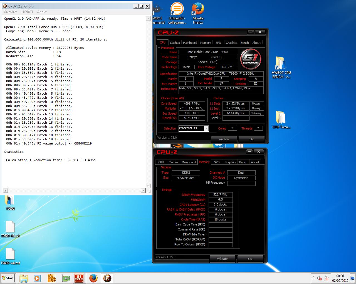Screen dimensions: 356x284
Task: Click the GPUPI horizontal scrollbar right arrow
Action: (x=143, y=191)
